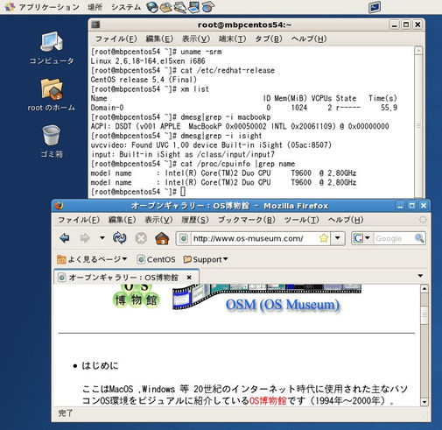Open terminal 表示(V) menu
The width and height of the screenshot is (442, 430).
196,39
